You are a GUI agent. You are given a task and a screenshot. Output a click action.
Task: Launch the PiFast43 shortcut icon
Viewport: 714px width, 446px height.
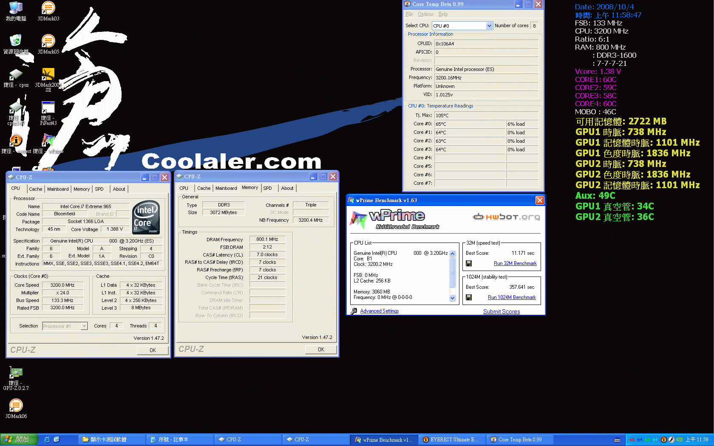(x=48, y=113)
